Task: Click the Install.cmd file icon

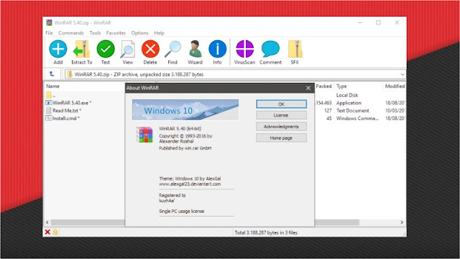Action: [x=49, y=118]
